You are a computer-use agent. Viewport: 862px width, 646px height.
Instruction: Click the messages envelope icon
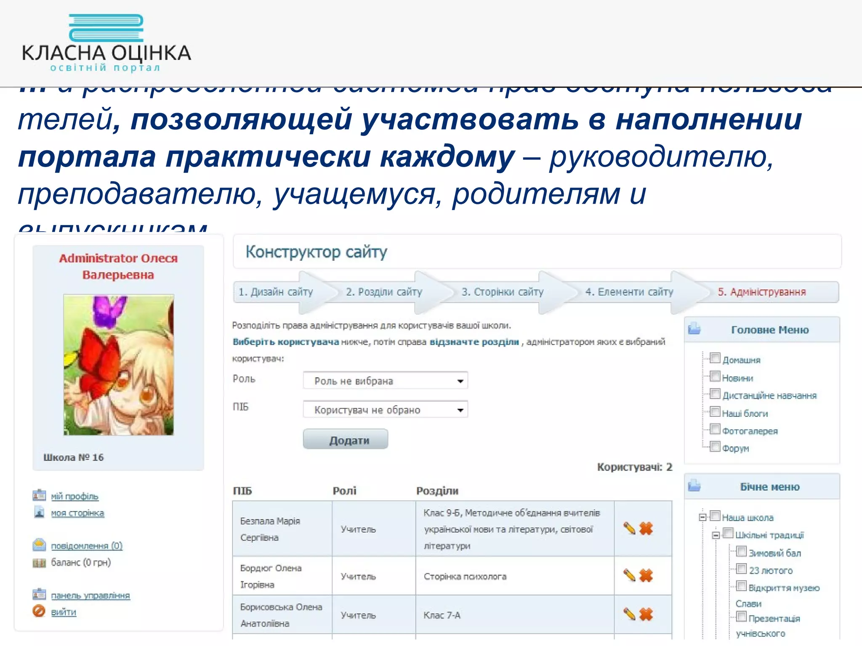39,545
